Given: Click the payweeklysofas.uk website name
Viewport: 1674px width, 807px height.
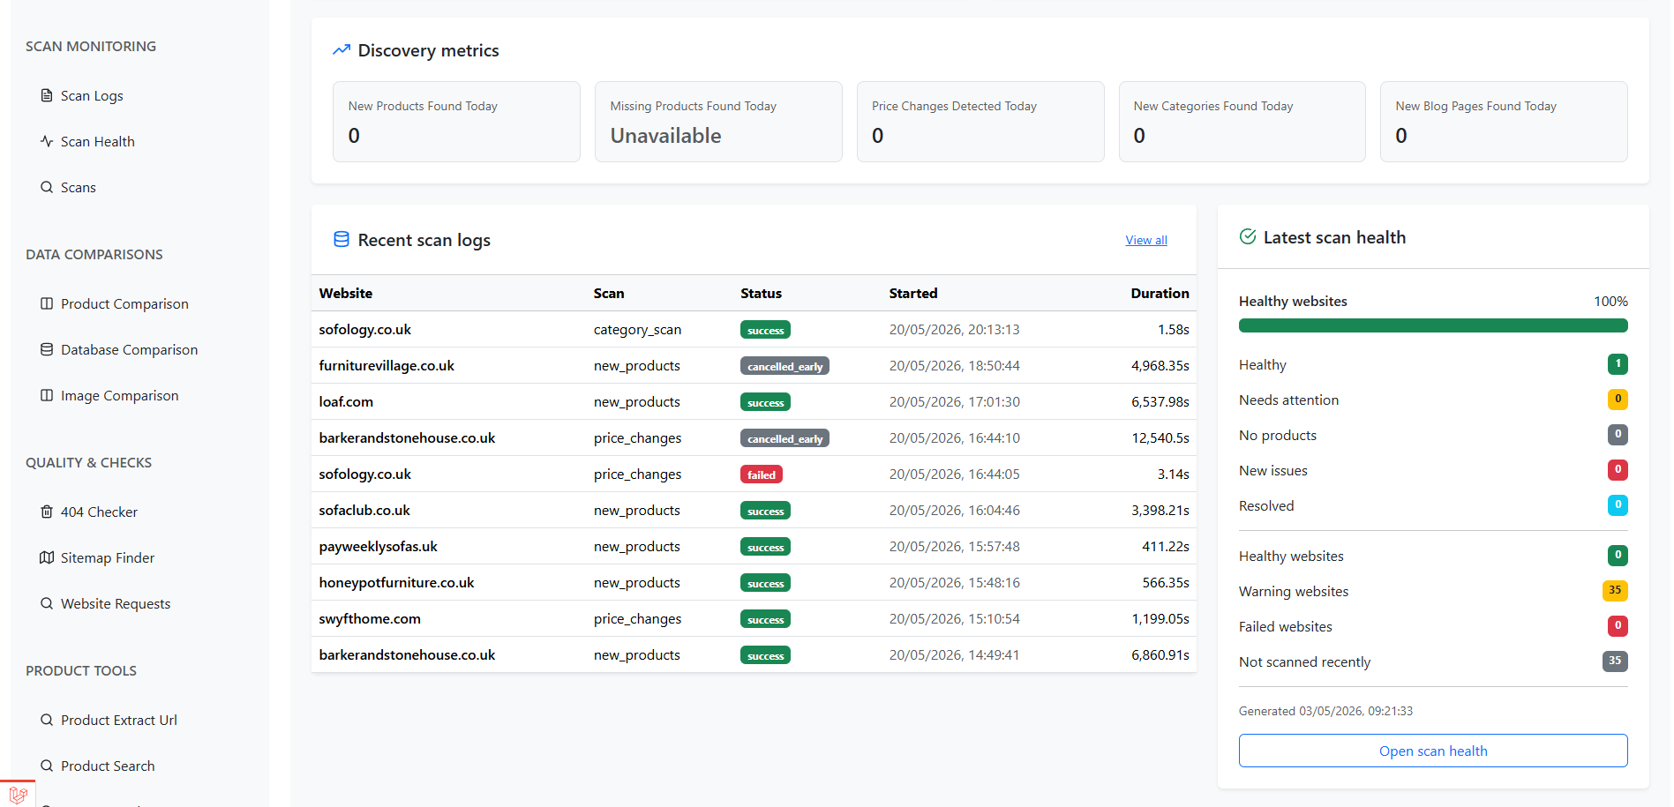Looking at the screenshot, I should tap(378, 546).
